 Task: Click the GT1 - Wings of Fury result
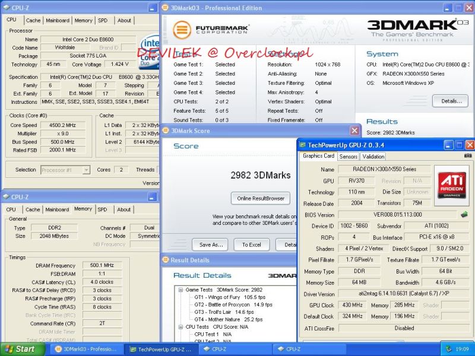coord(230,297)
